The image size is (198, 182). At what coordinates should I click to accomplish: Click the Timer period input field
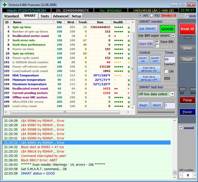click(x=170, y=59)
